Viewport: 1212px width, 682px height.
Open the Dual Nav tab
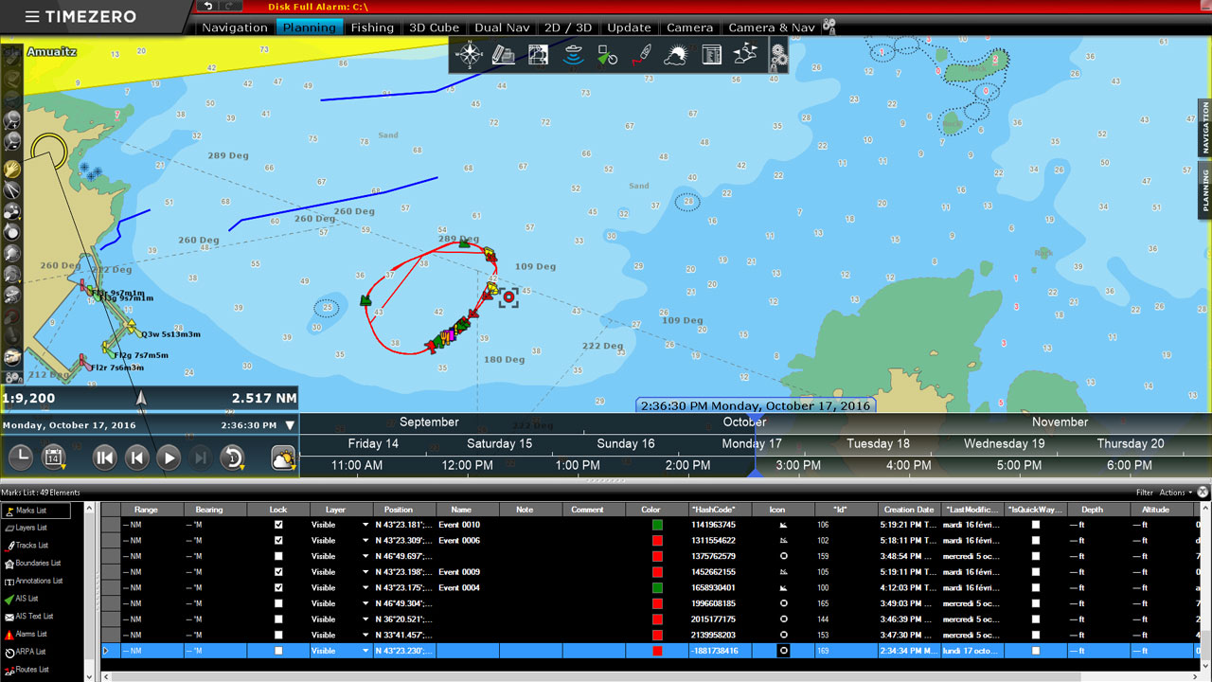502,27
